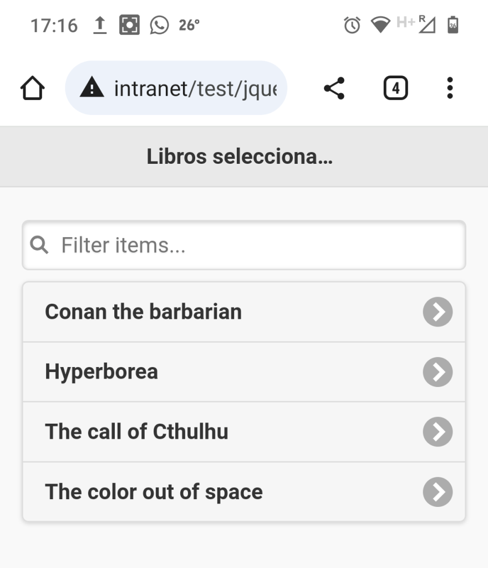Tap the battery indicator icon
The width and height of the screenshot is (488, 568).
tap(453, 26)
